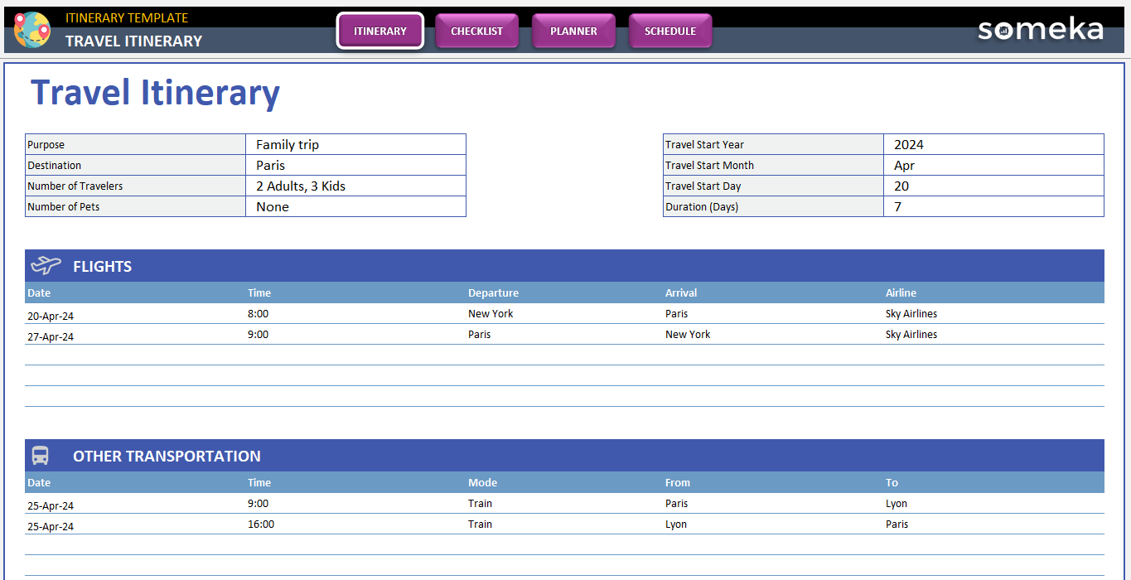Select the Duration (Days) value cell
Image resolution: width=1131 pixels, height=580 pixels.
[993, 206]
